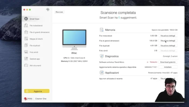Click the round icon atop the sidebar
189x107 pixels.
pos(48,9)
